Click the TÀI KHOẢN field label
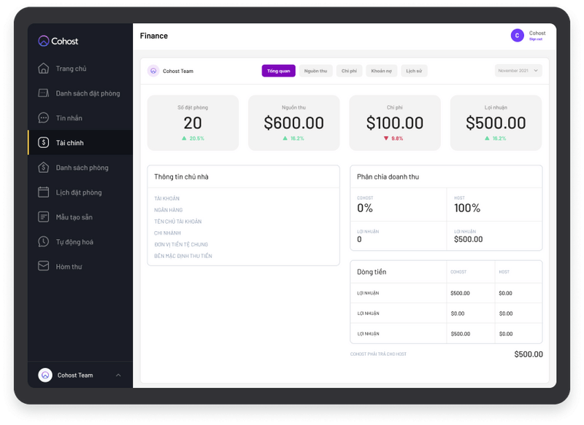Viewport: 584px width, 425px height. (167, 198)
